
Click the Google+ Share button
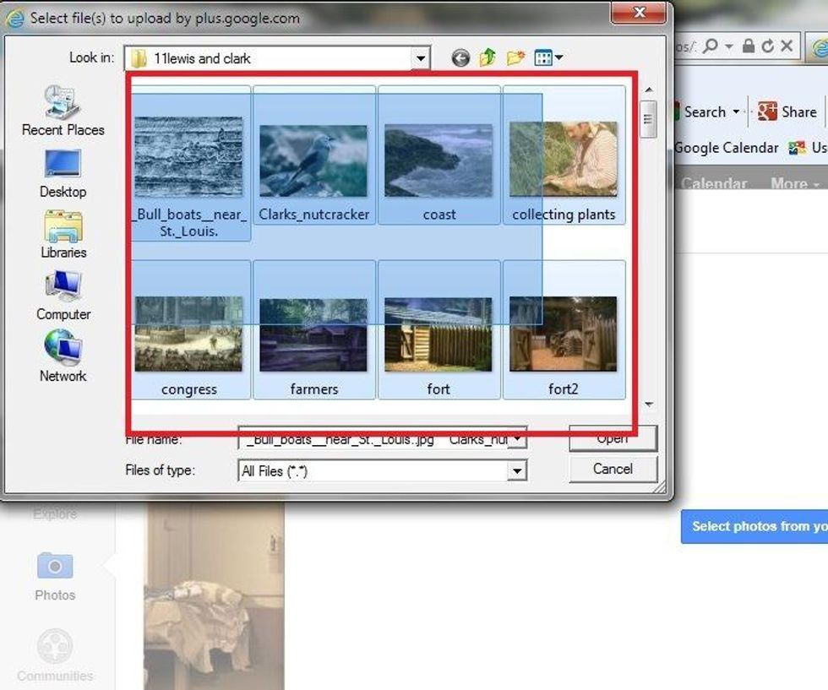(787, 111)
